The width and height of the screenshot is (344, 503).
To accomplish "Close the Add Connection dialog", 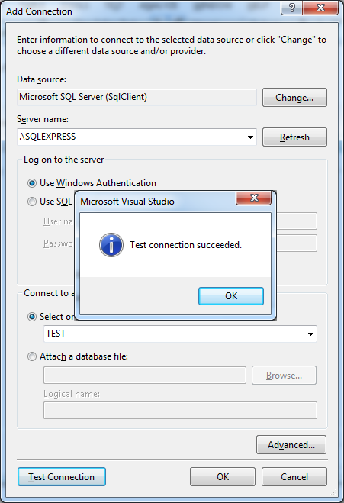I will point(320,8).
